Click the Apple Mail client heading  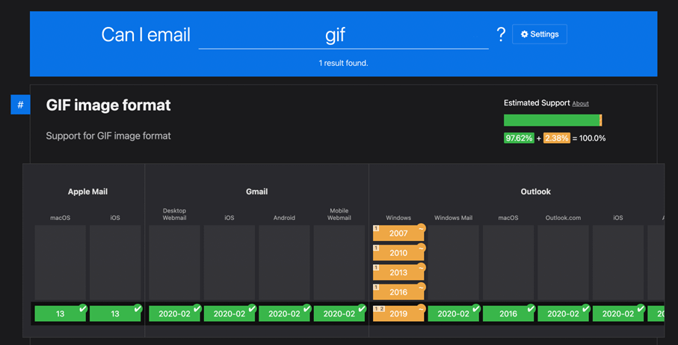point(87,192)
